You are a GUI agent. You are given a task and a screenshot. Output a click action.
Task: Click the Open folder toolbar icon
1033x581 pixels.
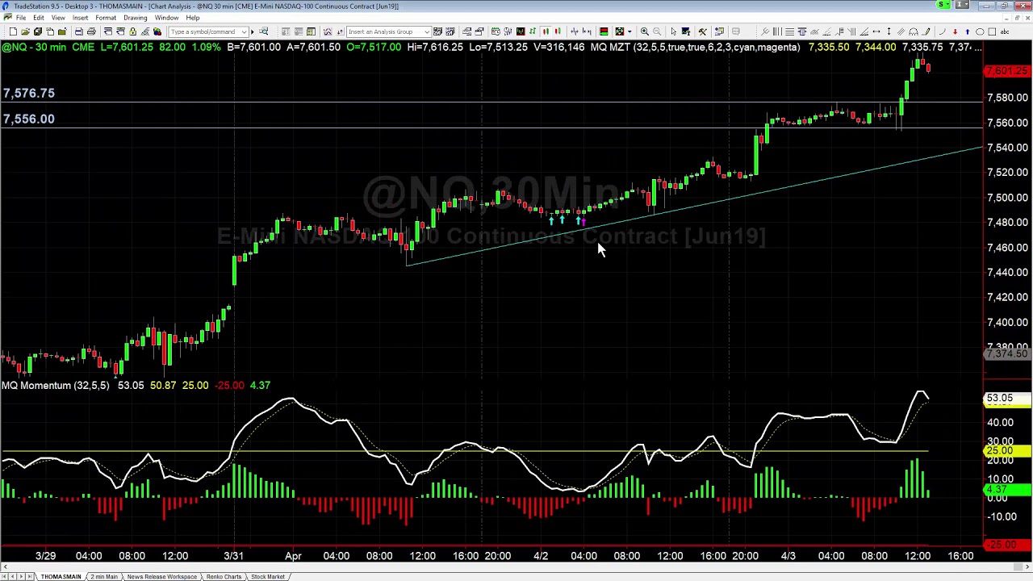point(25,31)
